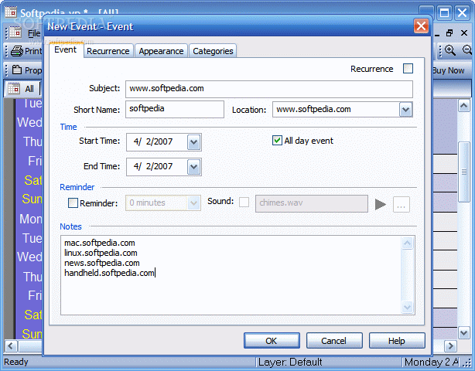Click the calendar scroll up arrow
The height and width of the screenshot is (371, 475).
point(464,106)
